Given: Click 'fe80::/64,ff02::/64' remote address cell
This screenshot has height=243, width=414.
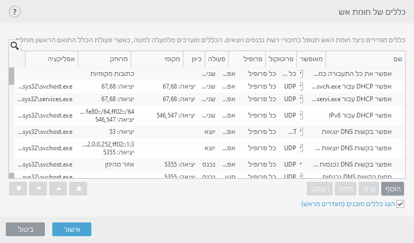Looking at the screenshot, I should 107,112.
